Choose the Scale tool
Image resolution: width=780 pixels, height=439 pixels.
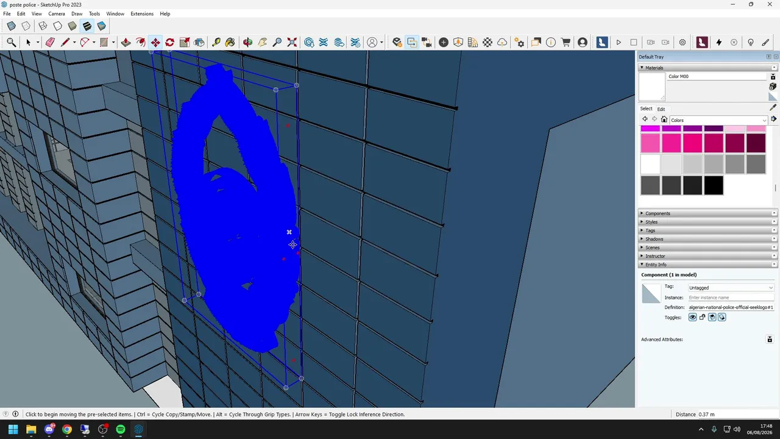(x=185, y=42)
